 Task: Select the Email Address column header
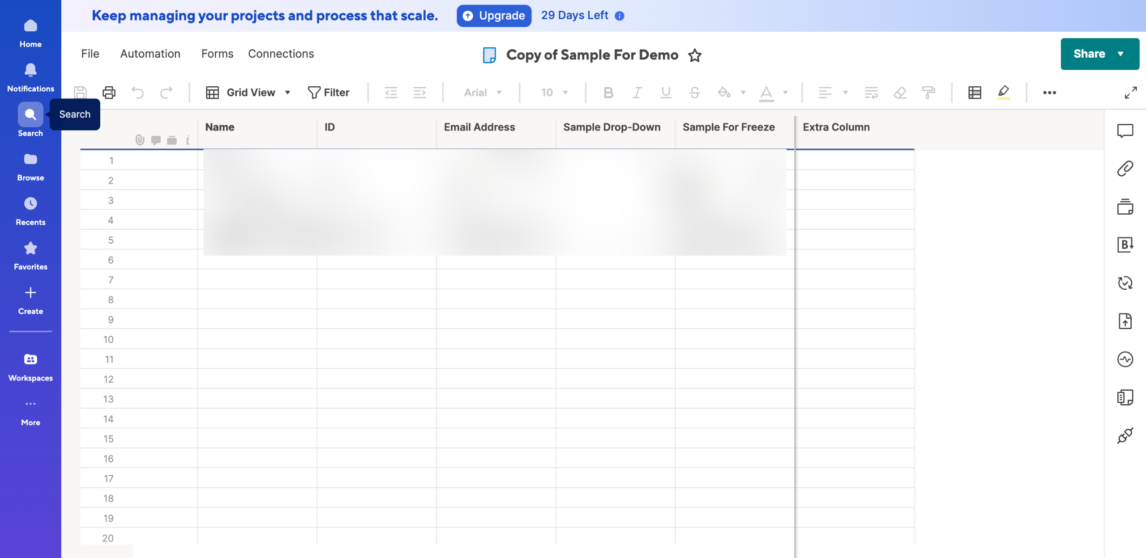[479, 127]
